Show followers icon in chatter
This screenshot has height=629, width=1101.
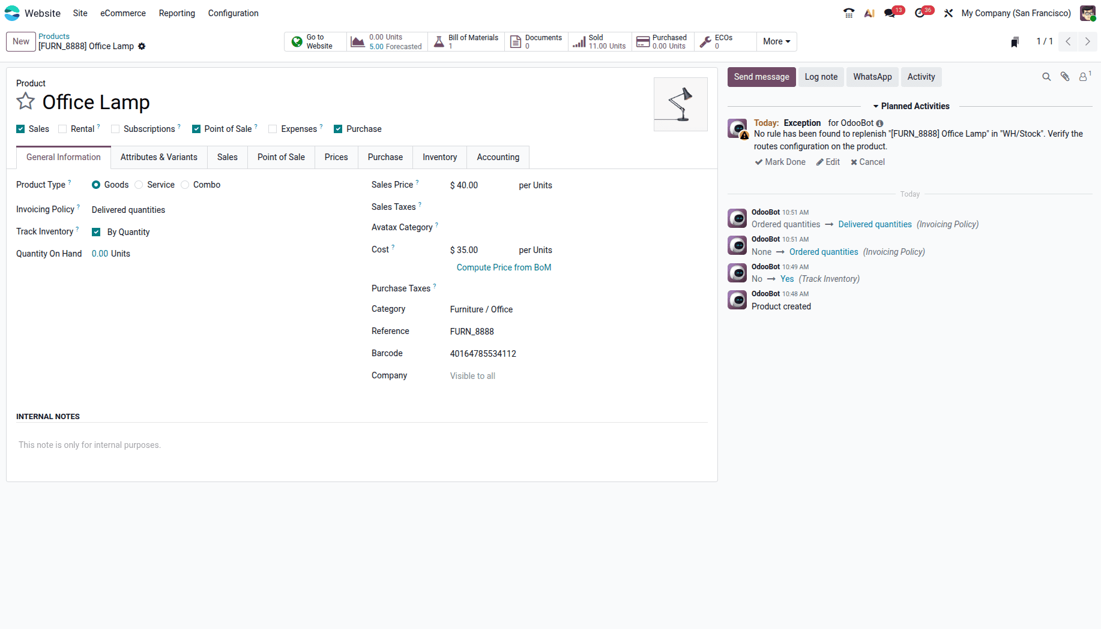[1084, 77]
